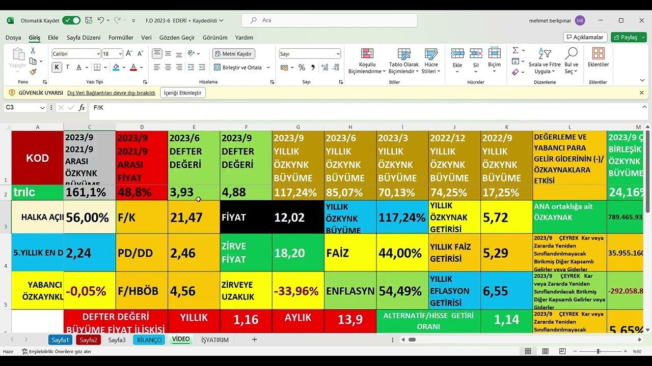
Task: Open the Dosya menu
Action: 13,38
